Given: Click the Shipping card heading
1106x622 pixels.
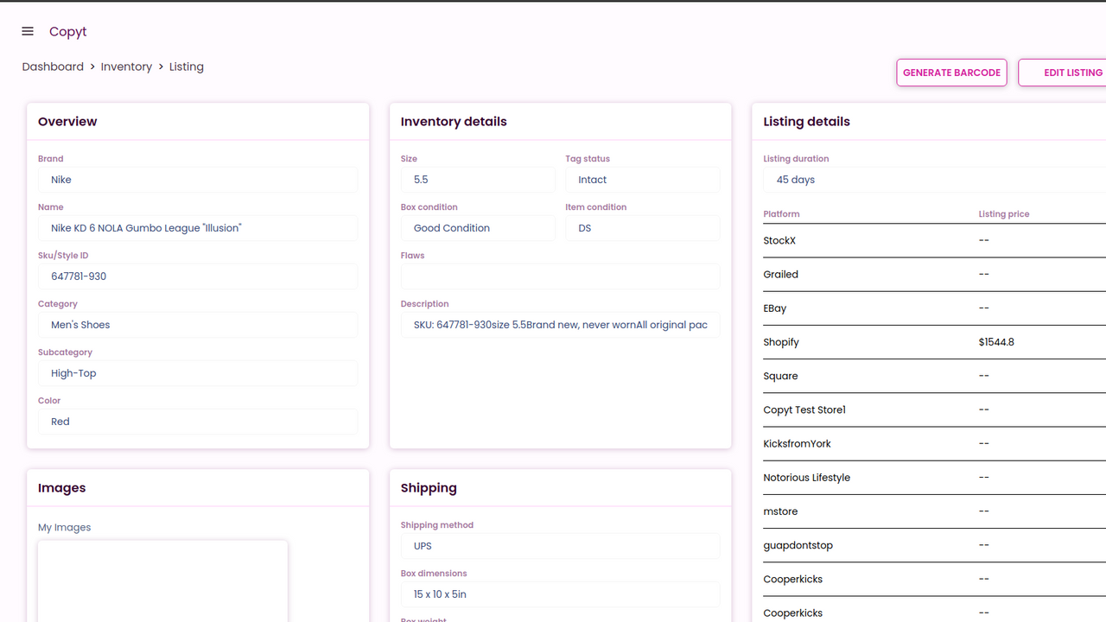Looking at the screenshot, I should [429, 488].
